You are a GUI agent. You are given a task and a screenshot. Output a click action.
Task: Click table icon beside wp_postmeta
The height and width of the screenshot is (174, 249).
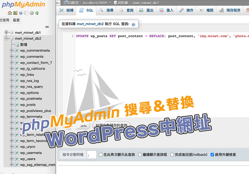[x=17, y=99]
